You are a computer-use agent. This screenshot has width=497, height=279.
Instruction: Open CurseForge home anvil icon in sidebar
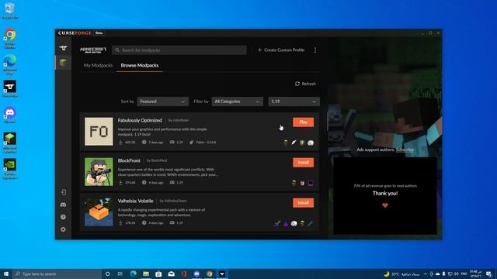(63, 48)
